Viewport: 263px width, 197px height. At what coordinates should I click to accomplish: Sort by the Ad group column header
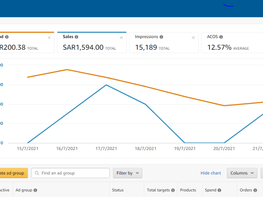pos(24,190)
